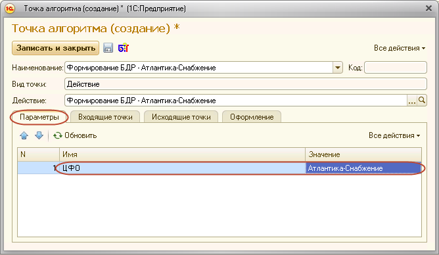439x255 pixels.
Task: Click row number 1 cell
Action: (x=38, y=168)
